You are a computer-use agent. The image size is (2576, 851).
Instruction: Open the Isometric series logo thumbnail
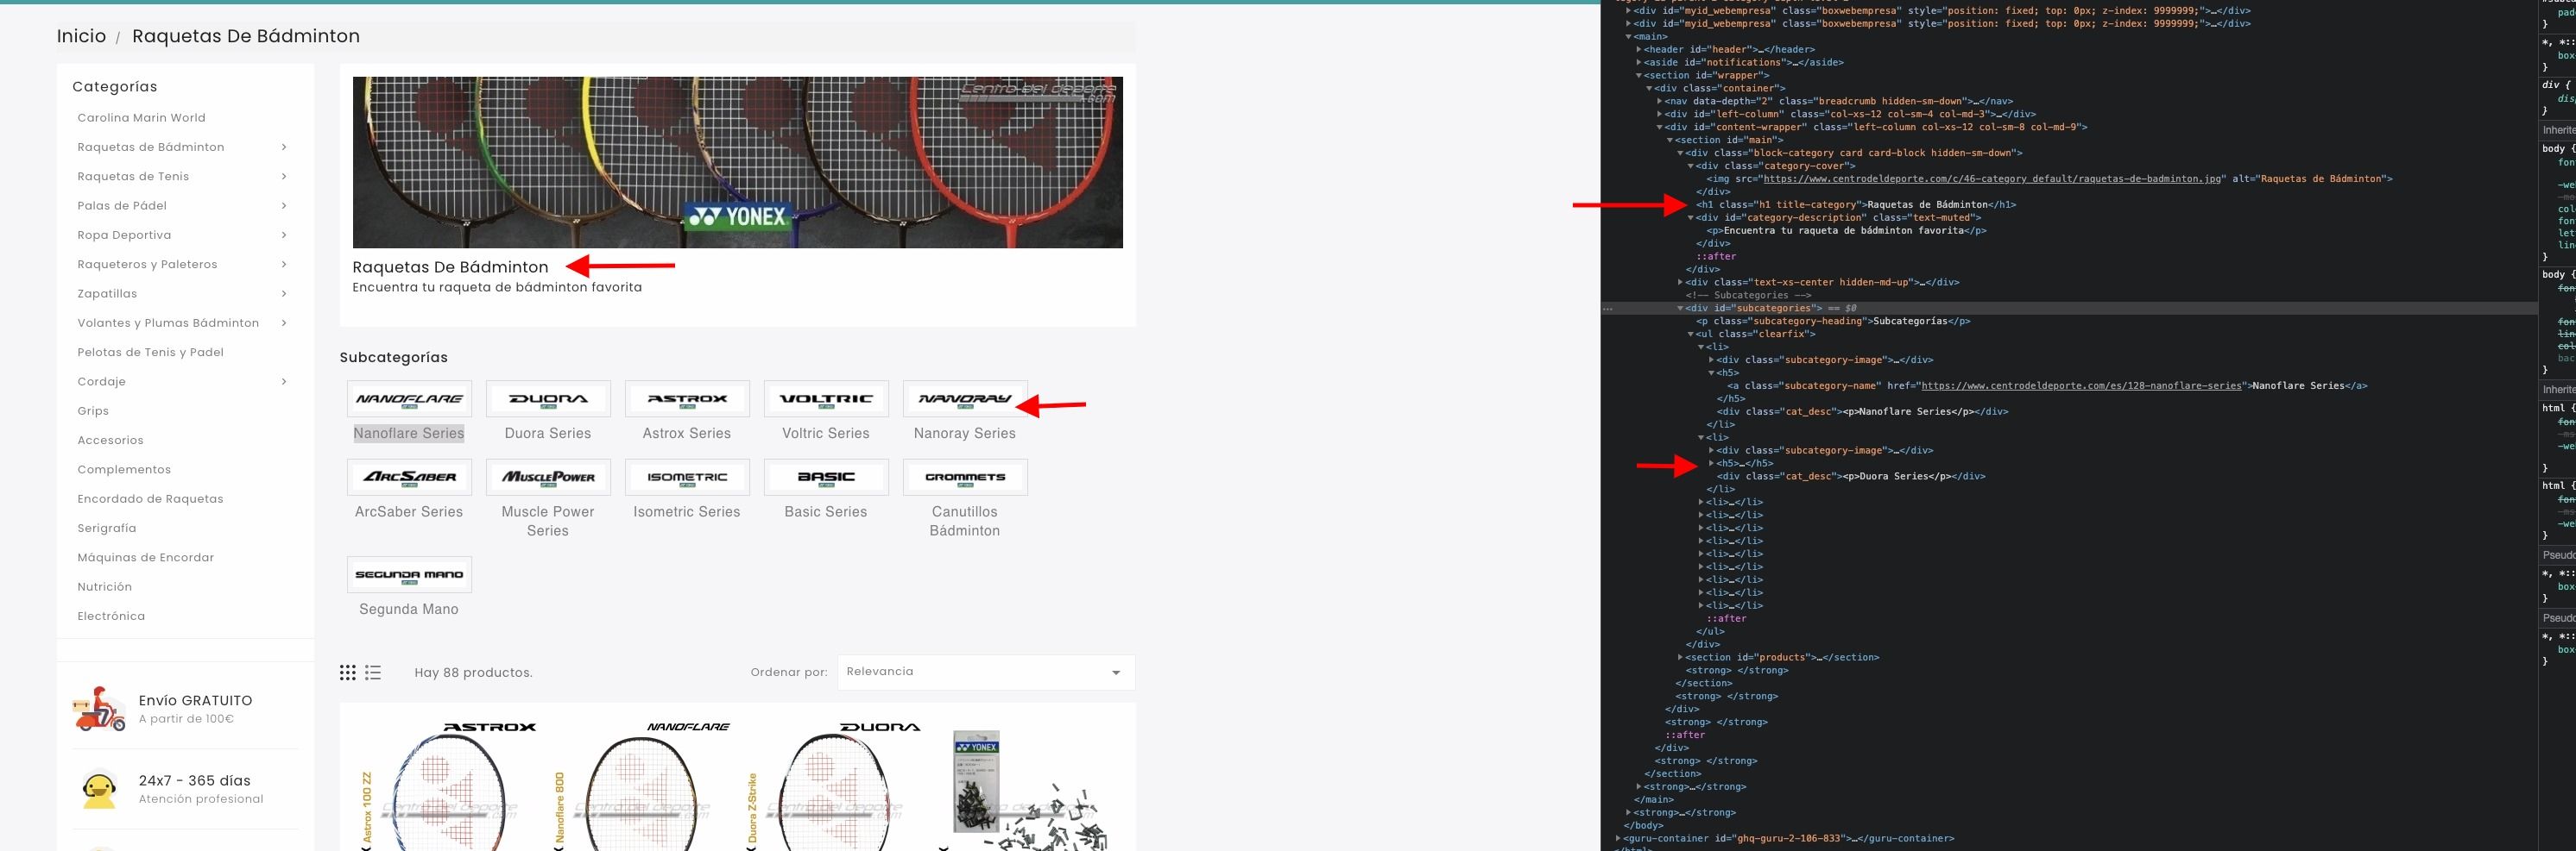tap(687, 477)
